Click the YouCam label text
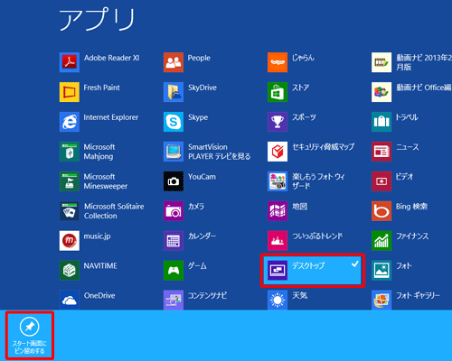Screen dimensions: 452x361 [202, 177]
